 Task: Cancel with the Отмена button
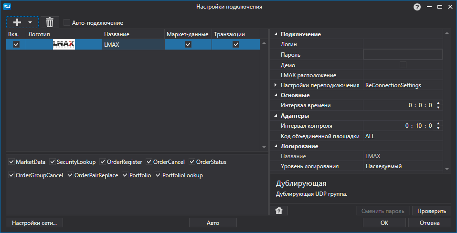(430, 223)
